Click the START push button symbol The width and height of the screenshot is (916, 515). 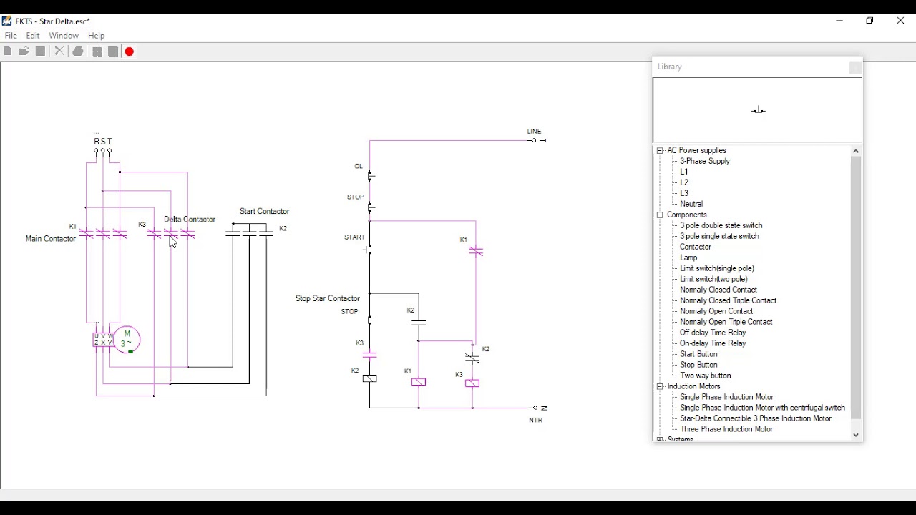click(x=368, y=250)
